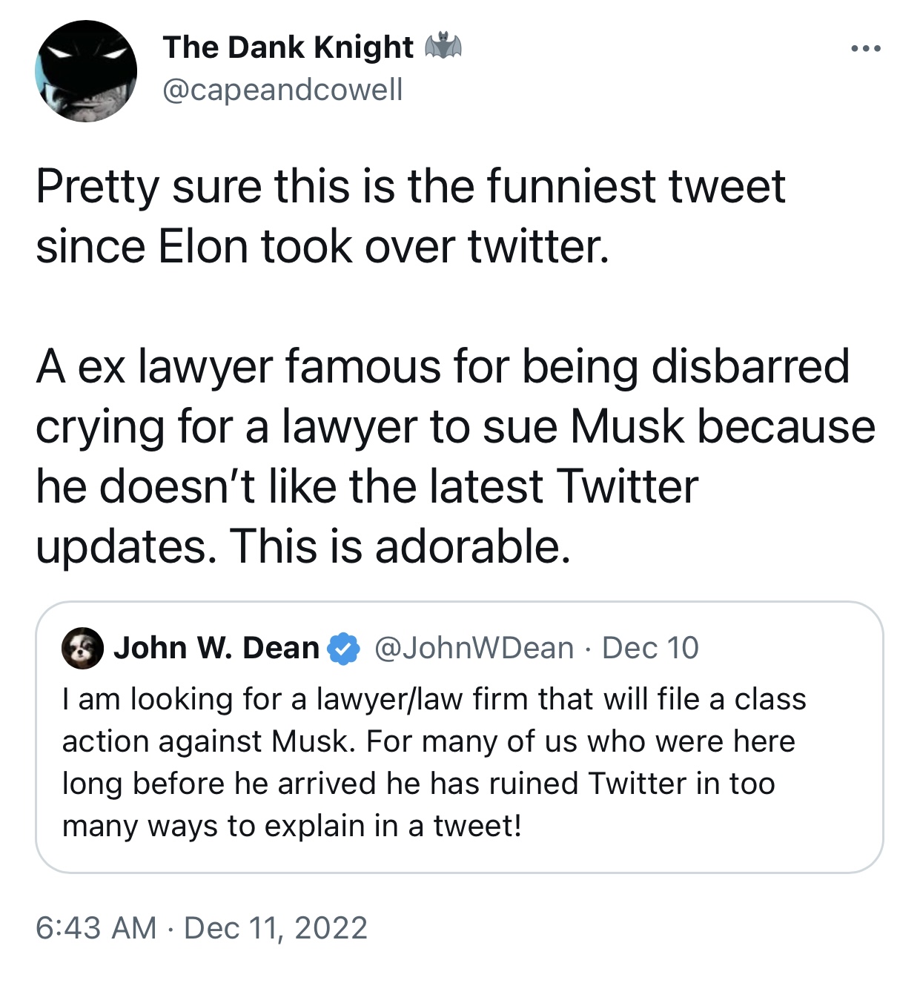The width and height of the screenshot is (920, 983).
Task: Open the three-dot more options menu
Action: pyautogui.click(x=866, y=49)
